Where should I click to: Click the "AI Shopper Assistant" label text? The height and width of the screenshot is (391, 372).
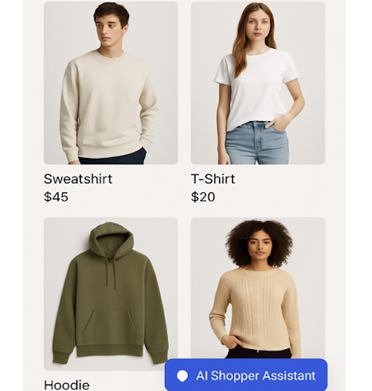coord(256,375)
